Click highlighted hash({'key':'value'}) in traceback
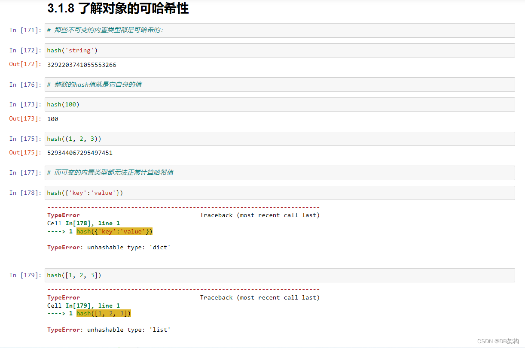 tap(115, 231)
